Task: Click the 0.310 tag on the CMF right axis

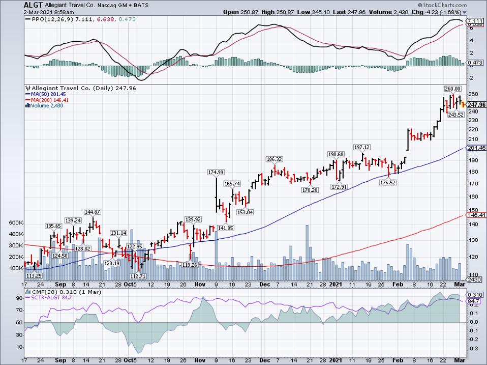Action: tap(475, 295)
